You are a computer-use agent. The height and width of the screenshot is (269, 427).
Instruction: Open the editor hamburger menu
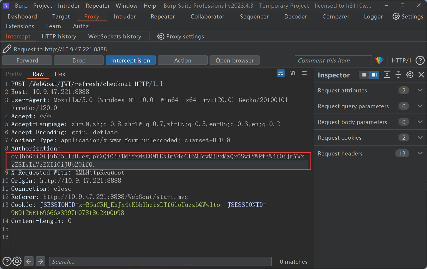(x=304, y=73)
